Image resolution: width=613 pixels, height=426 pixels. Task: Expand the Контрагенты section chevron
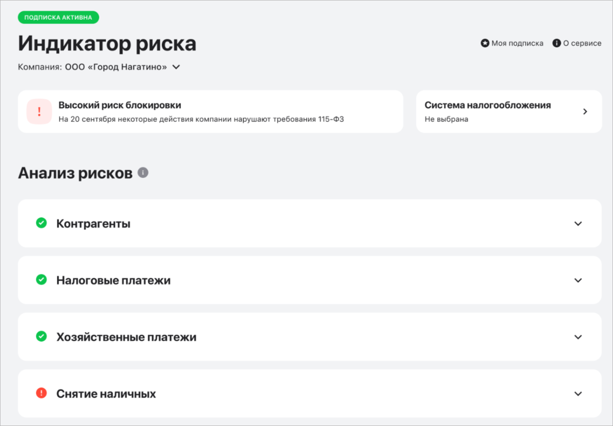click(578, 223)
